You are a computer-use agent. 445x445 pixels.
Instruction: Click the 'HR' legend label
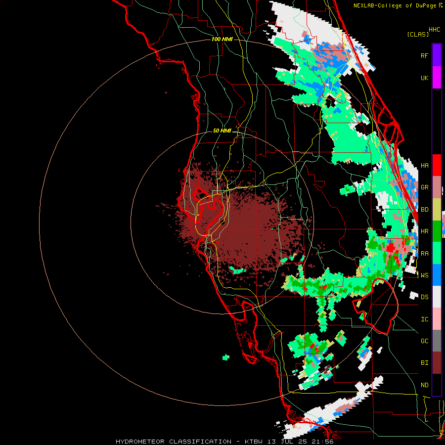point(424,231)
